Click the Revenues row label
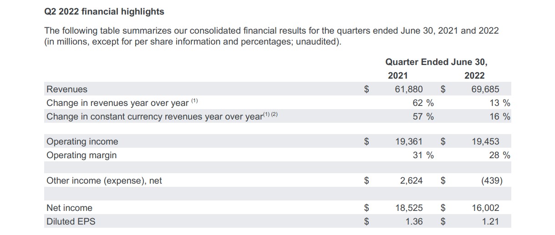Viewport: 555px width, 235px height. (67, 89)
